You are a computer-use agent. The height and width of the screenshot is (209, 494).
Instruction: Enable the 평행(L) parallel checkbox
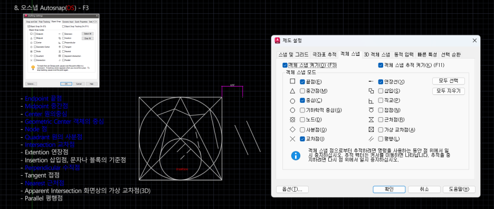pyautogui.click(x=381, y=139)
